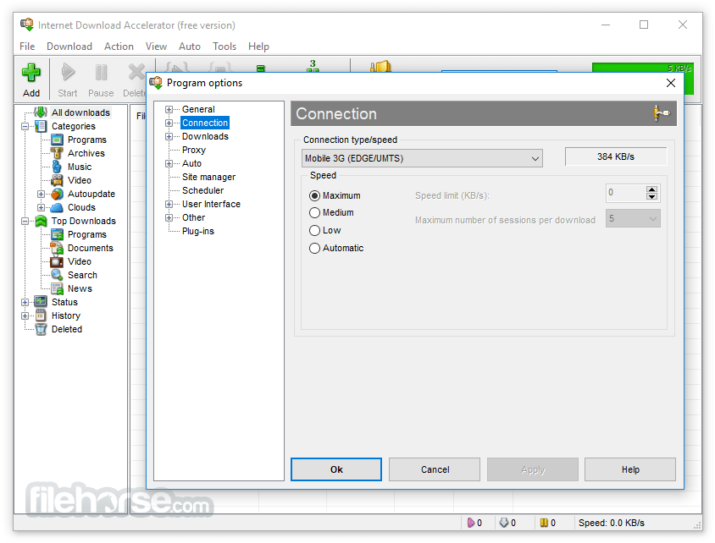Click the Video category icon under Categories
The image size is (715, 543).
coord(57,180)
